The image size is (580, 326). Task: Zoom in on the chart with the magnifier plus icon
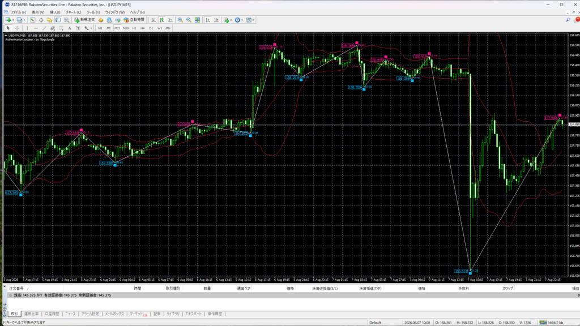coord(180,20)
